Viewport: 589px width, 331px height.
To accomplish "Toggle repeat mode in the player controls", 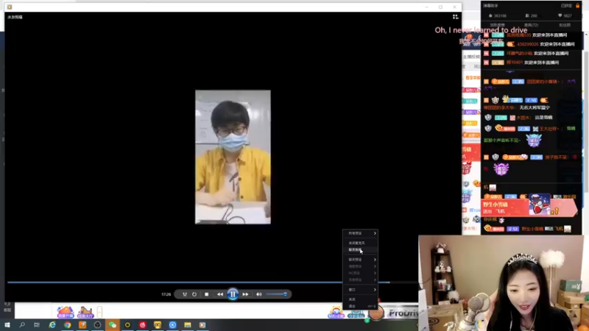I will (194, 295).
